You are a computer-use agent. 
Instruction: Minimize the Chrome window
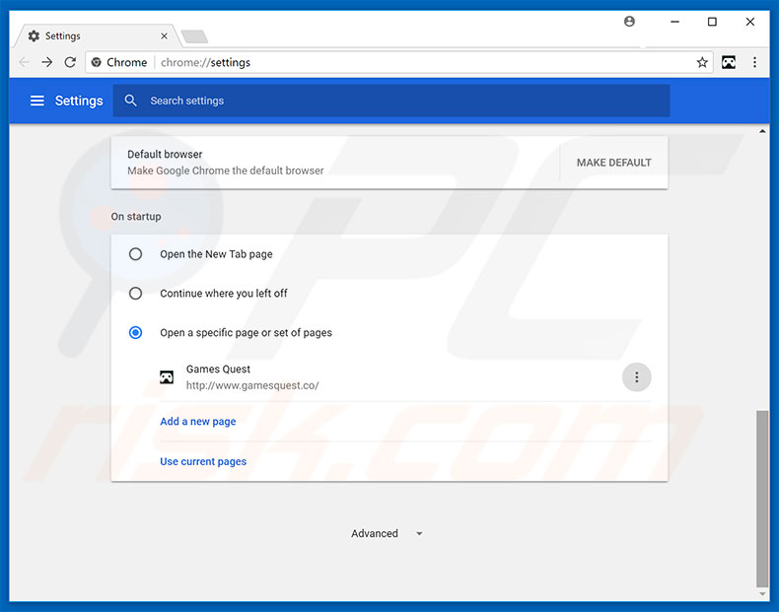coord(674,22)
